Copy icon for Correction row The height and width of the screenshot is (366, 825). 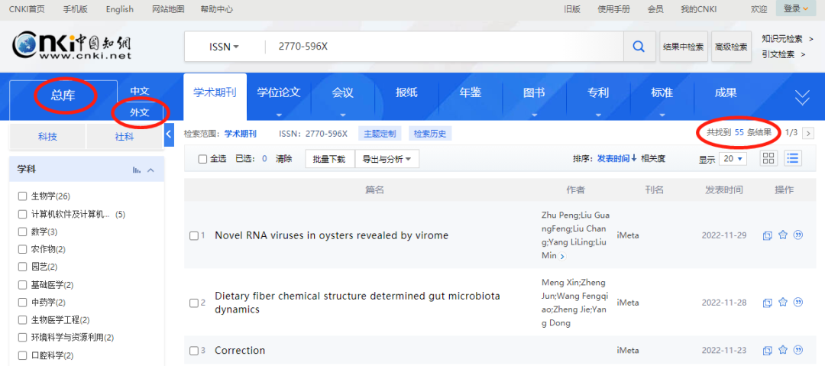pyautogui.click(x=768, y=350)
